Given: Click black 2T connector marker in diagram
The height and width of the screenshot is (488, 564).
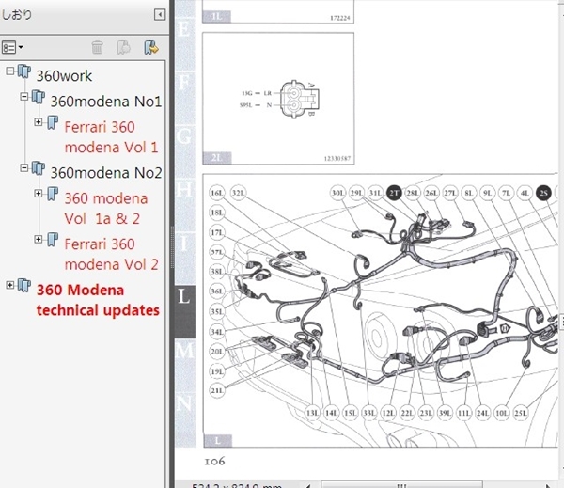Looking at the screenshot, I should [x=394, y=193].
